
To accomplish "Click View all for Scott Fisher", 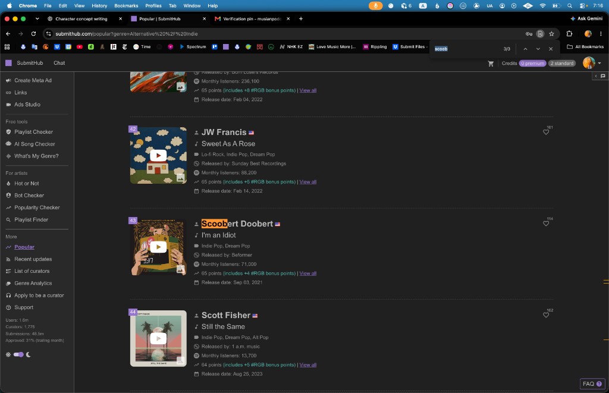I will 308,364.
